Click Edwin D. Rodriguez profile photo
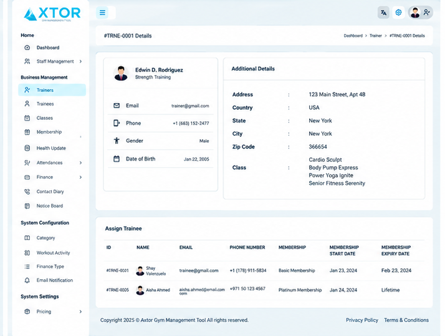The image size is (445, 336). (x=121, y=73)
